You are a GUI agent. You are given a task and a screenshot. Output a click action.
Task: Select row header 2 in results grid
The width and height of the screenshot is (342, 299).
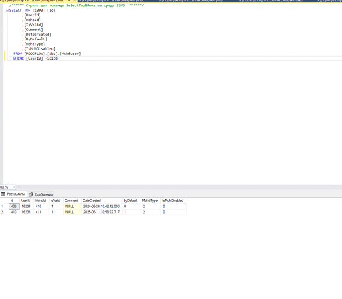4,212
